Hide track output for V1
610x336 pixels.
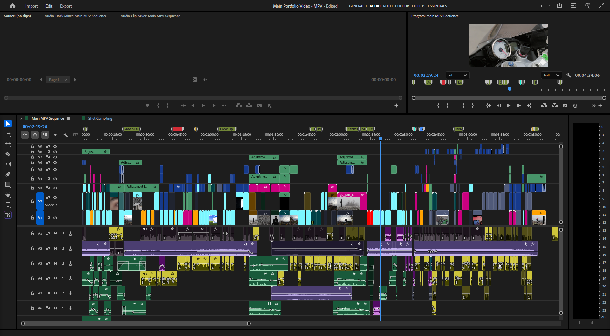[x=55, y=218]
